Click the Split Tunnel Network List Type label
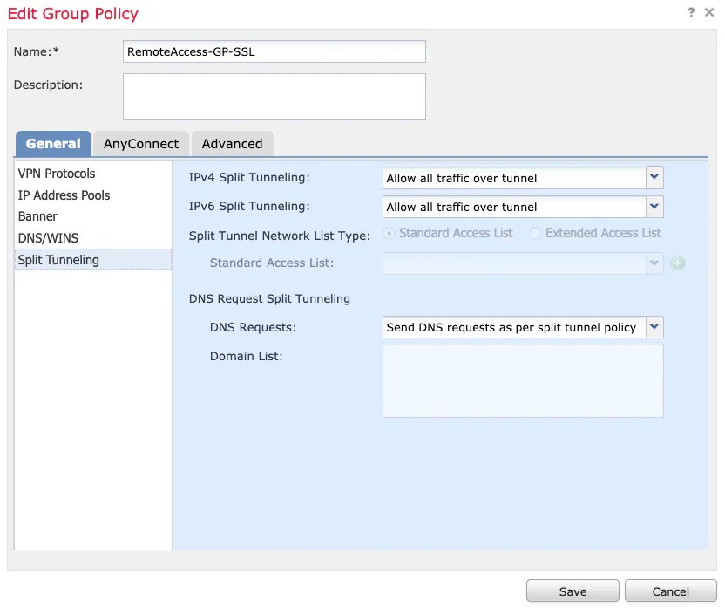Screen dimensions: 725x608 coord(280,236)
